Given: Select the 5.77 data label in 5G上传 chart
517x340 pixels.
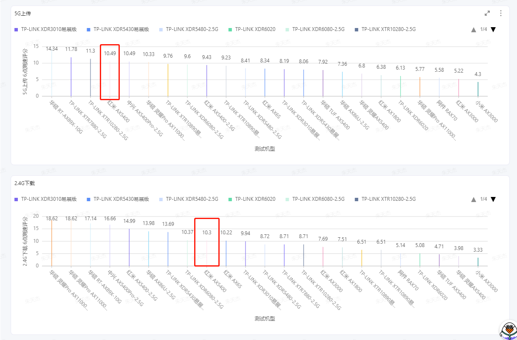Looking at the screenshot, I should [x=420, y=69].
